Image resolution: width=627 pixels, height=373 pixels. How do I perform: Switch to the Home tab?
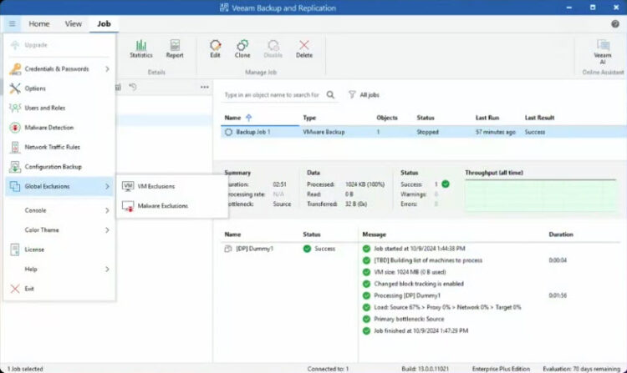[39, 24]
